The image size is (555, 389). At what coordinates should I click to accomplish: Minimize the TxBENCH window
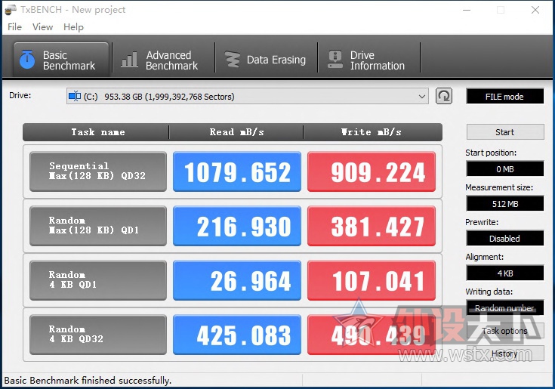tap(467, 10)
